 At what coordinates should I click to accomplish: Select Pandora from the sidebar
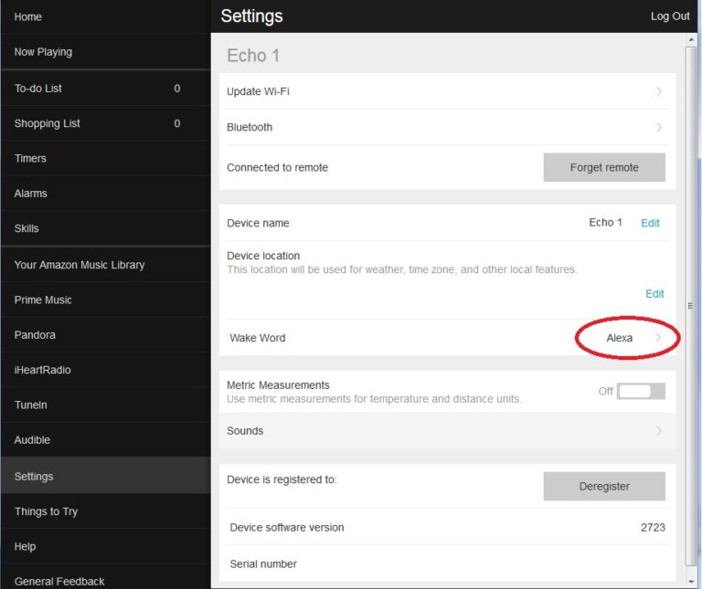pyautogui.click(x=35, y=335)
